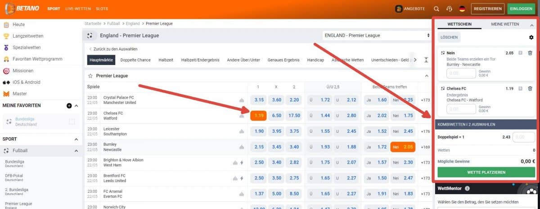
Task: Click the Wette Platzieren button
Action: click(486, 172)
